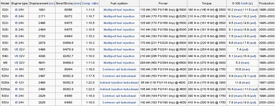Open the 'cc' link in Displacement header
Viewport: 275px width, 106px height.
[52, 3]
